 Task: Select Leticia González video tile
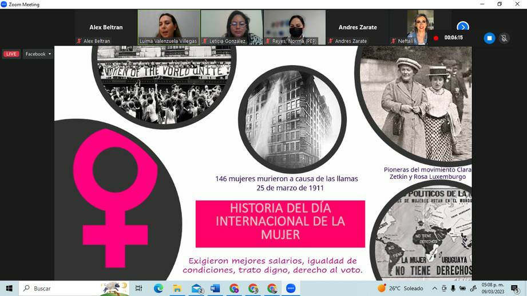coord(232,27)
